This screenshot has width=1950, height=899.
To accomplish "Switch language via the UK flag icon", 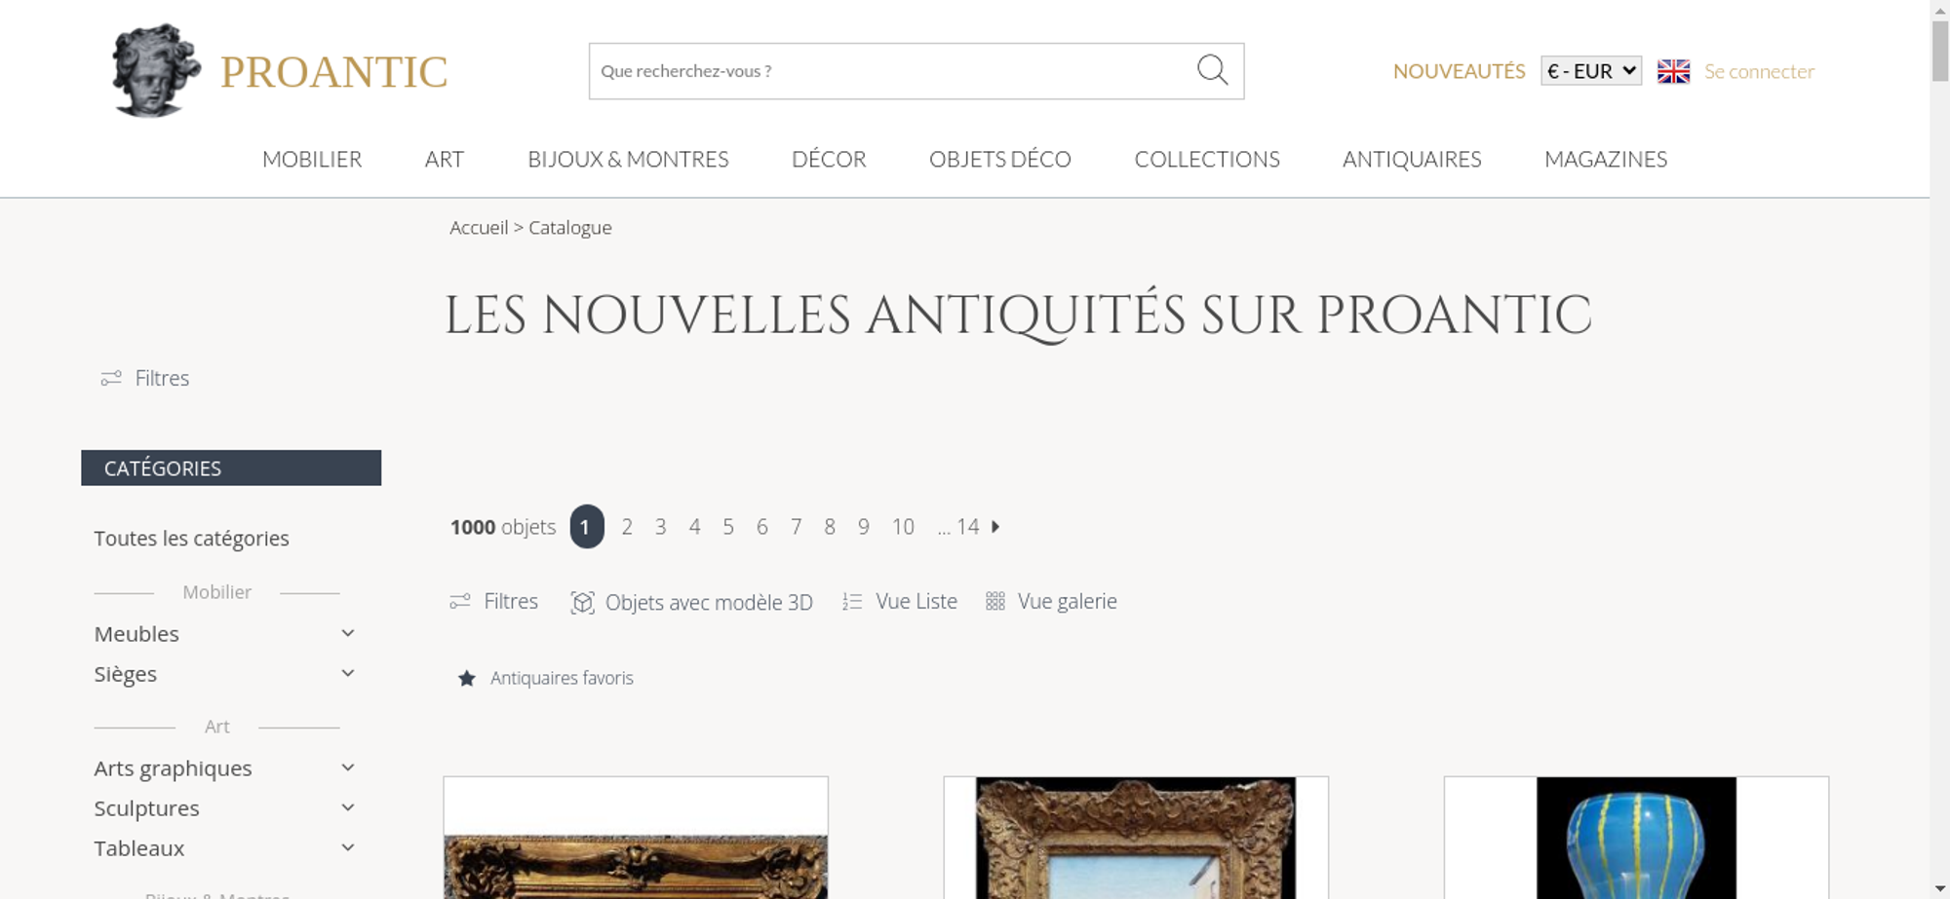I will pyautogui.click(x=1673, y=71).
